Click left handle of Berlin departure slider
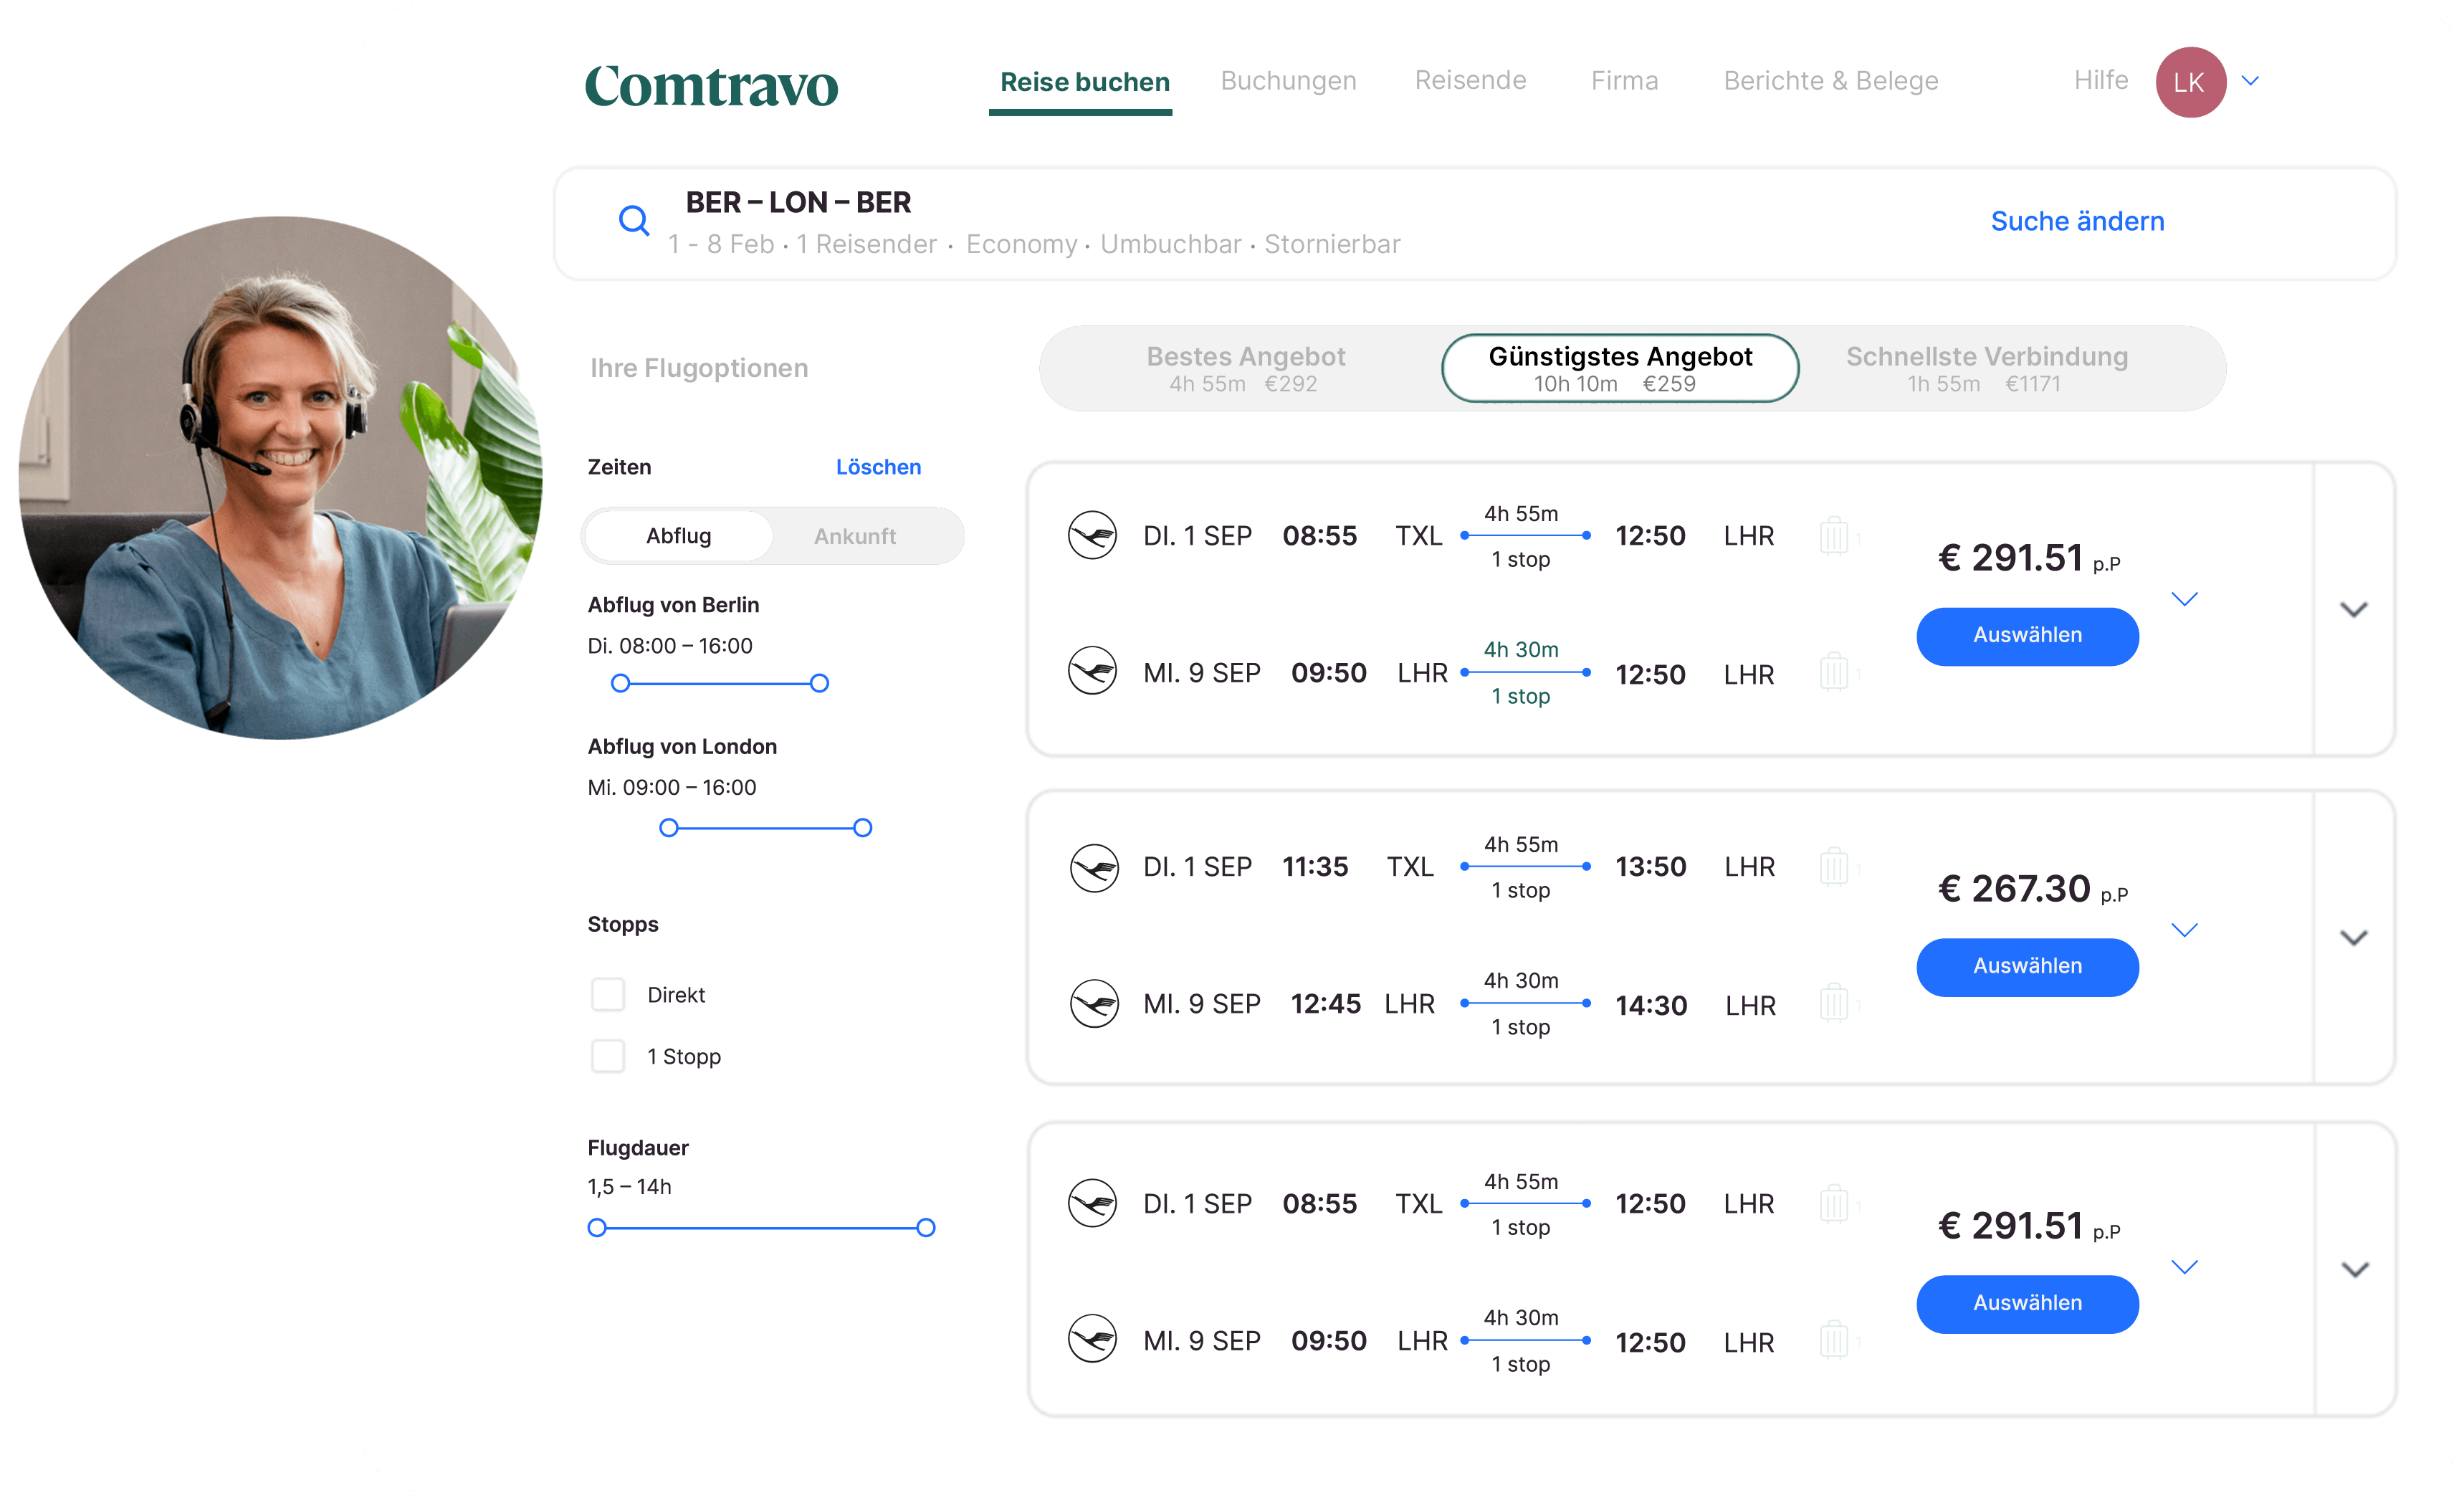The image size is (2464, 1493). pos(620,683)
